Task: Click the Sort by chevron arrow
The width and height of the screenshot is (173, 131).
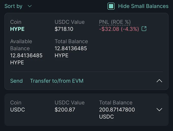Action: [30, 6]
